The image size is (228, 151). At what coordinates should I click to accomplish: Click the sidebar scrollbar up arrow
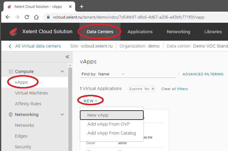[70, 65]
